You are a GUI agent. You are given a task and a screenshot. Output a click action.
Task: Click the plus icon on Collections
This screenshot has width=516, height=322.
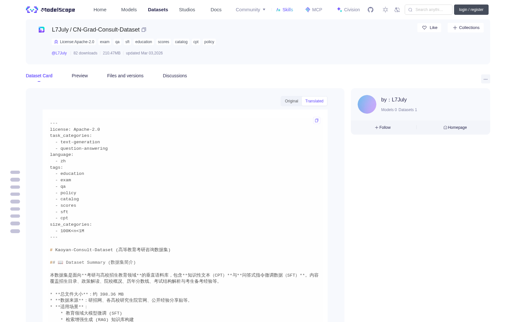pos(455,28)
